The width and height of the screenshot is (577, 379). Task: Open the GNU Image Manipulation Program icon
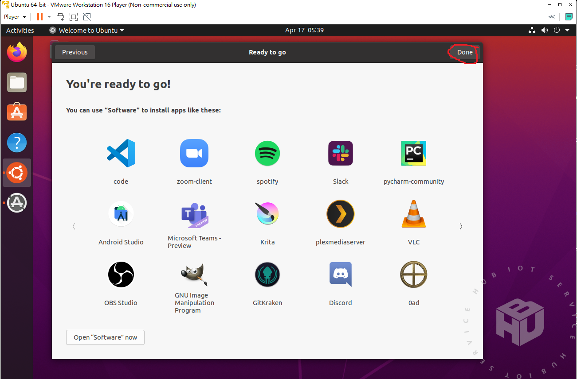click(194, 275)
